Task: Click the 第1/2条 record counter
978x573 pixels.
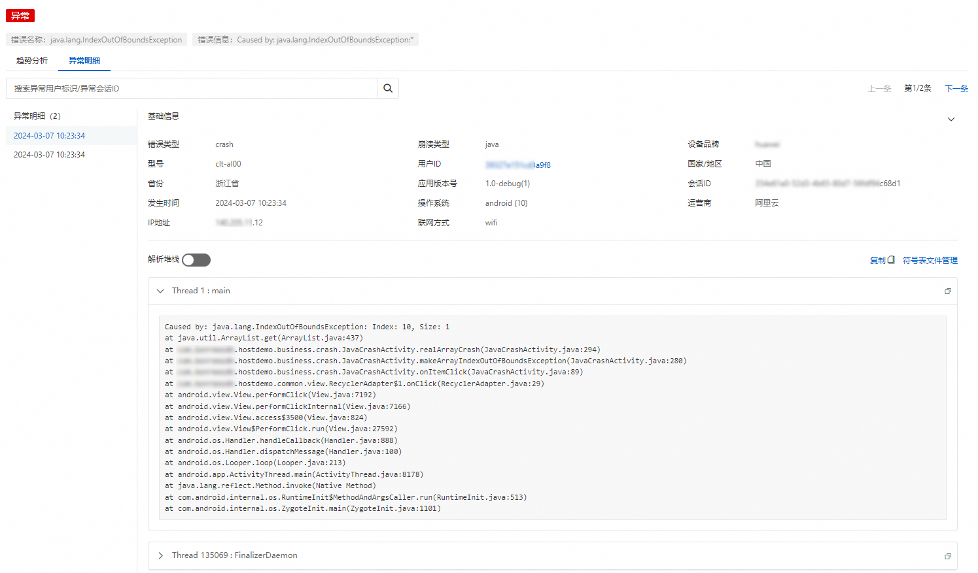Action: point(918,88)
